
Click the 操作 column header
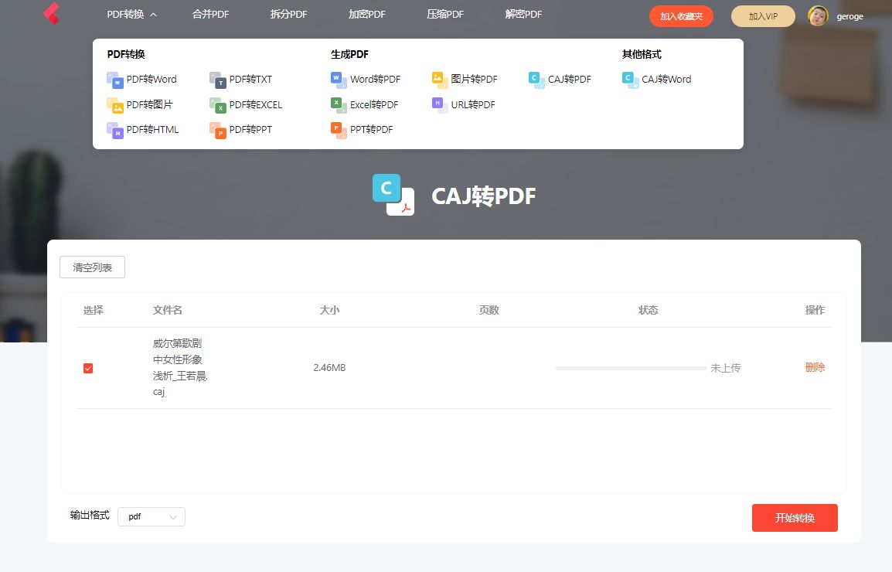tap(815, 310)
